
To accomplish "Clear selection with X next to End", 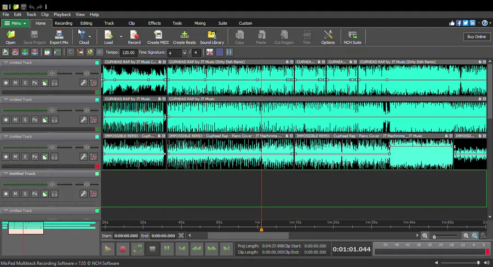I will [x=181, y=236].
